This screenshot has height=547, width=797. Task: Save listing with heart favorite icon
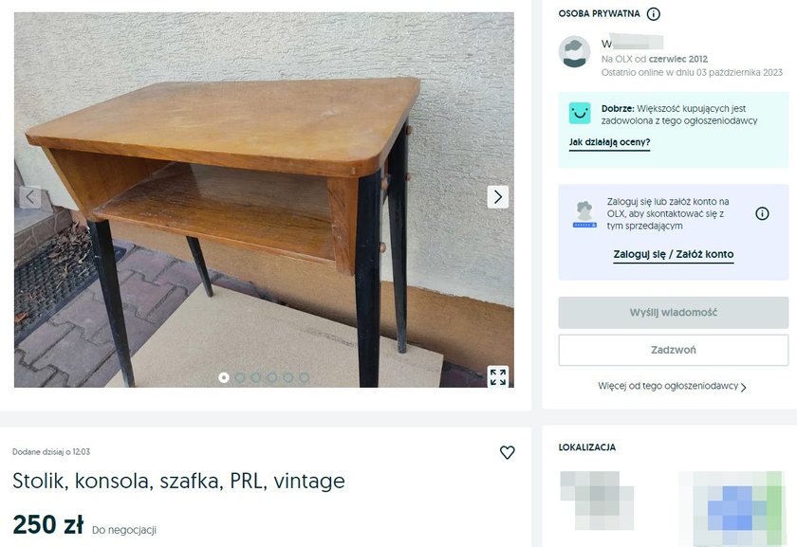[x=507, y=452]
